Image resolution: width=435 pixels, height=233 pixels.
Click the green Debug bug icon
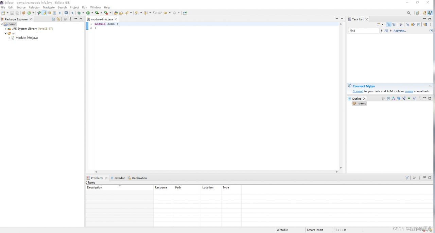(x=79, y=13)
